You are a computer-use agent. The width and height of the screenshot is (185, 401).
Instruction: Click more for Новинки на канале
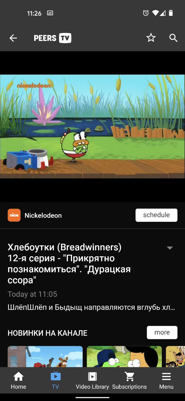pos(162,332)
